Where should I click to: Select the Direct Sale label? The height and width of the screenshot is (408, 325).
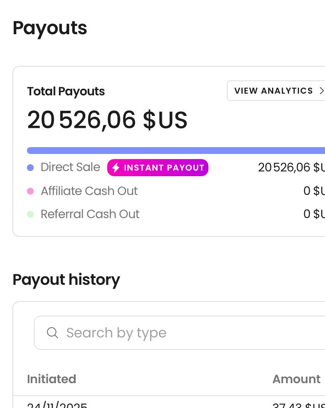point(70,167)
